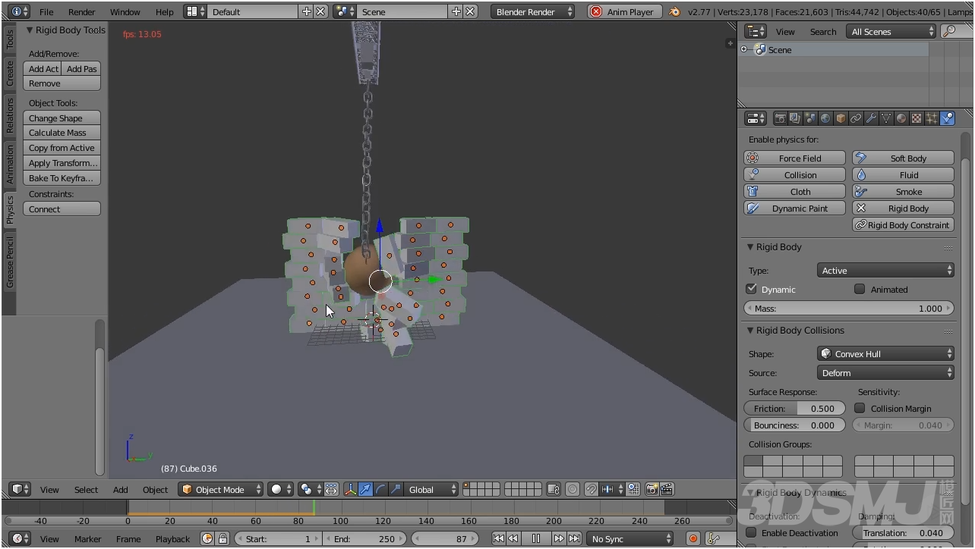This screenshot has height=549, width=975.
Task: Select the rotate manipulator arc icon
Action: click(380, 489)
